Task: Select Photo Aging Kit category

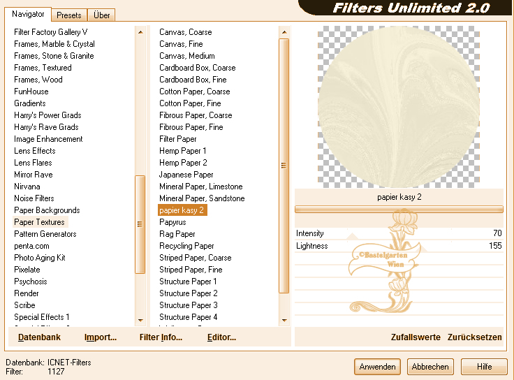Action: coord(39,258)
